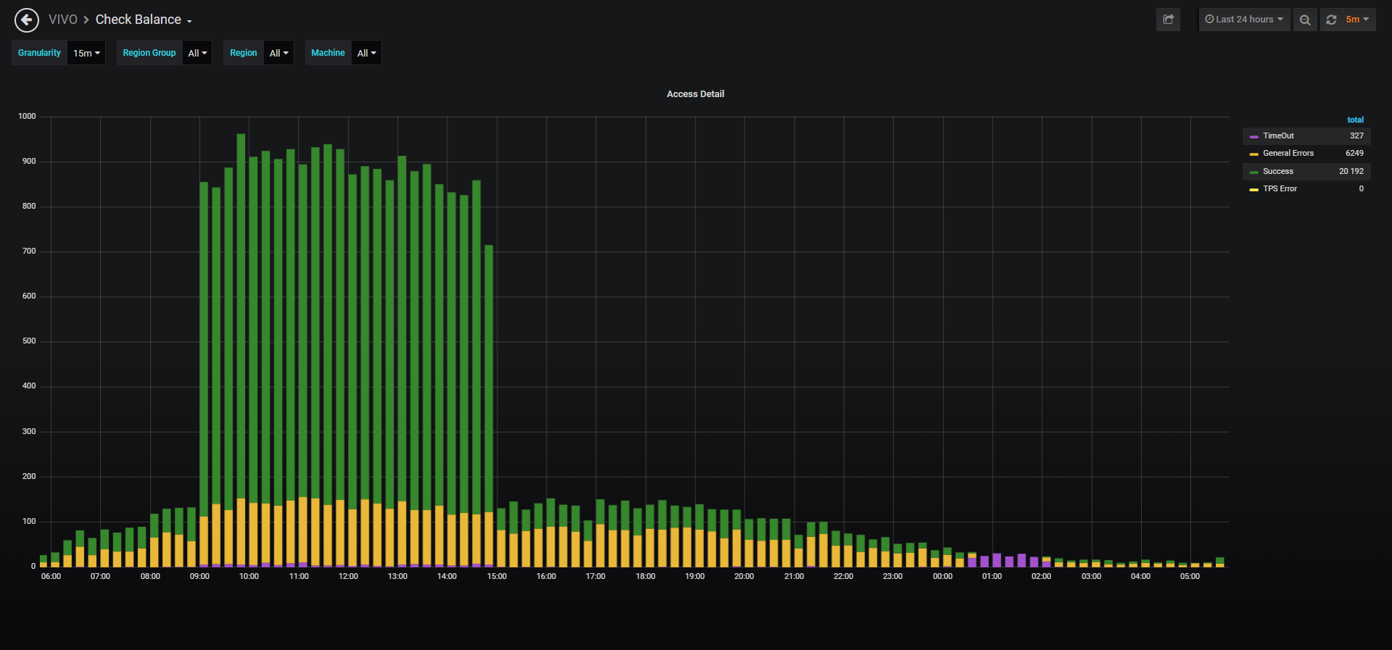Open the 5m refresh interval dropdown
The width and height of the screenshot is (1392, 650).
(x=1357, y=20)
